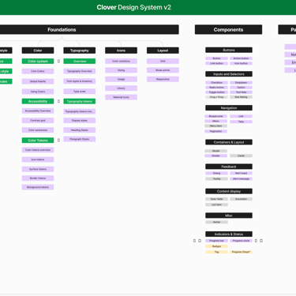This screenshot has height=296, width=296.
Task: Open the Paragraph Styles node
Action: [80, 139]
